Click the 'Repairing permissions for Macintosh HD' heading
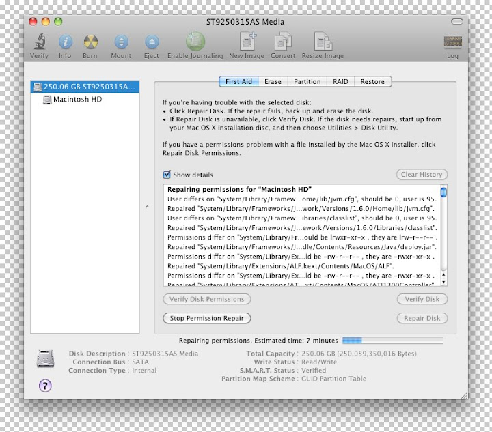The width and height of the screenshot is (492, 432). 239,189
